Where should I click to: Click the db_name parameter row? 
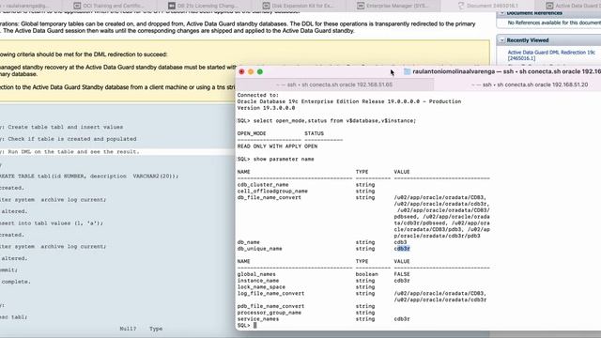click(322, 242)
